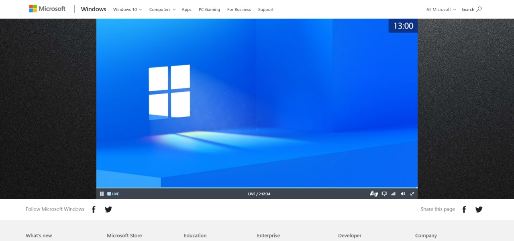Click the LIVE indicator in player
The image size is (514, 241).
(113, 194)
